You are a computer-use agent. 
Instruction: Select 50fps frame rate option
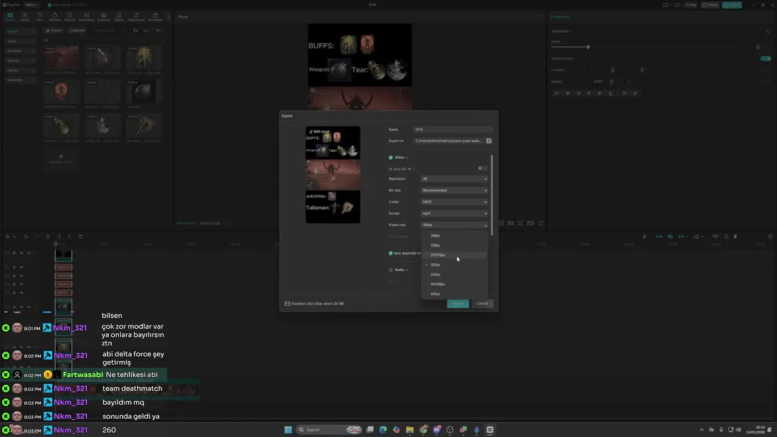click(454, 274)
